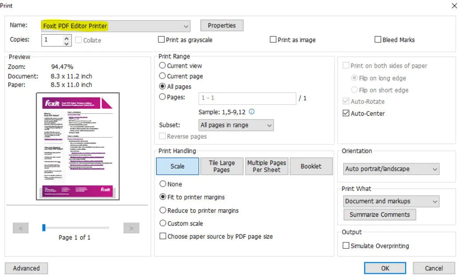
Task: Enable Bleed Marks checkbox
Action: coord(378,39)
